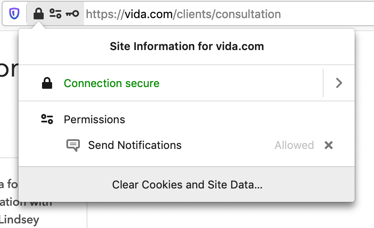Click the Send Notifications speech bubble icon
Viewport: 374px width, 228px height.
click(x=73, y=145)
